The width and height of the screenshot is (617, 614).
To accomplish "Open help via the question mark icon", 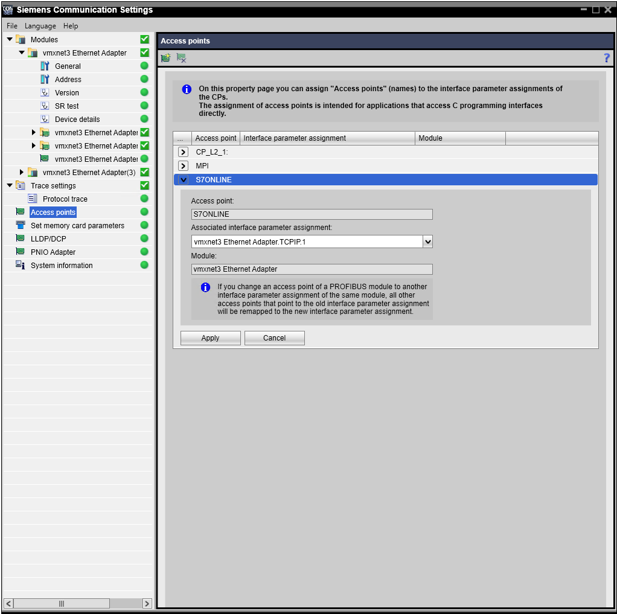I will [x=607, y=58].
